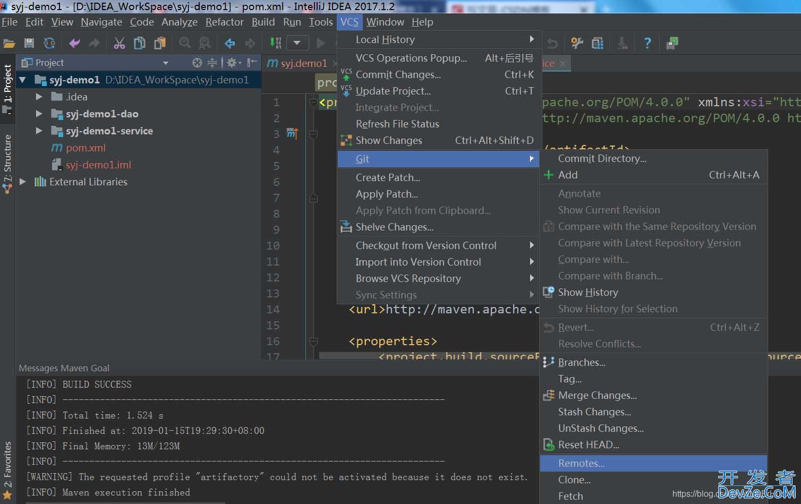Collapse the syj-demo1 root tree node

22,80
